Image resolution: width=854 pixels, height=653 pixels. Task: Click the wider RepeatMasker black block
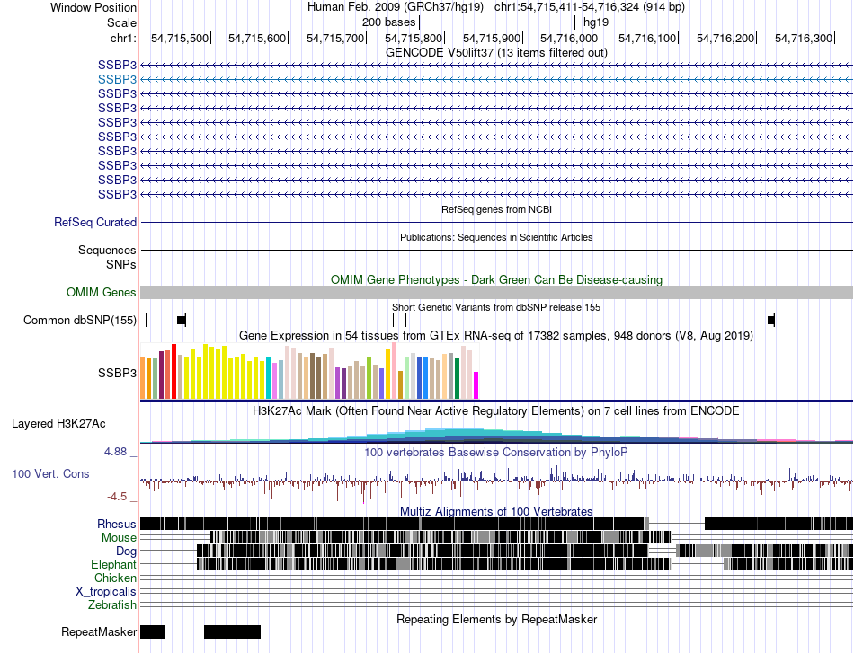tap(233, 631)
